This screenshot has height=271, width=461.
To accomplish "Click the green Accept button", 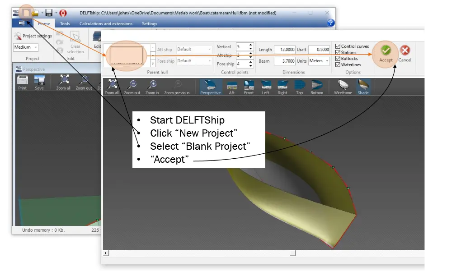I will pos(386,54).
